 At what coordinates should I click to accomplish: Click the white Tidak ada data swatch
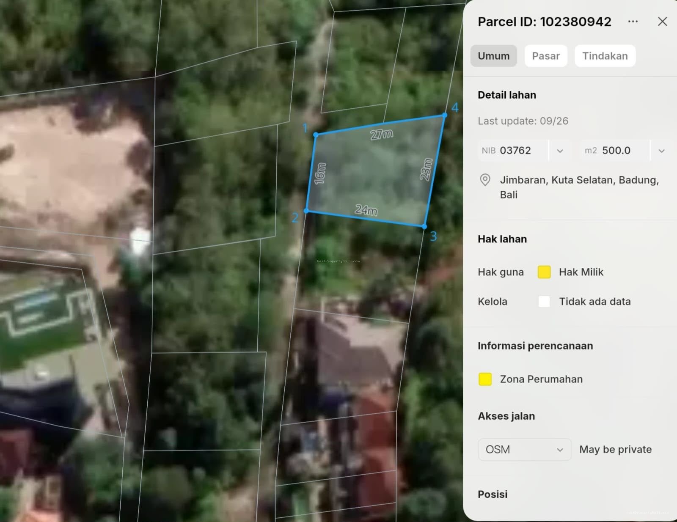pyautogui.click(x=544, y=302)
